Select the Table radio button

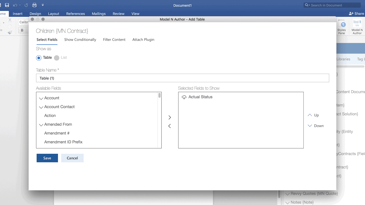tap(39, 58)
